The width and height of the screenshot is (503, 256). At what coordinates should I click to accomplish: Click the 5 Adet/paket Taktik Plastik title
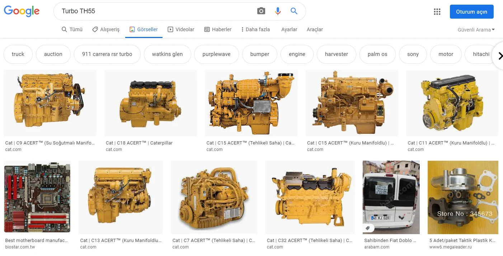coord(462,240)
